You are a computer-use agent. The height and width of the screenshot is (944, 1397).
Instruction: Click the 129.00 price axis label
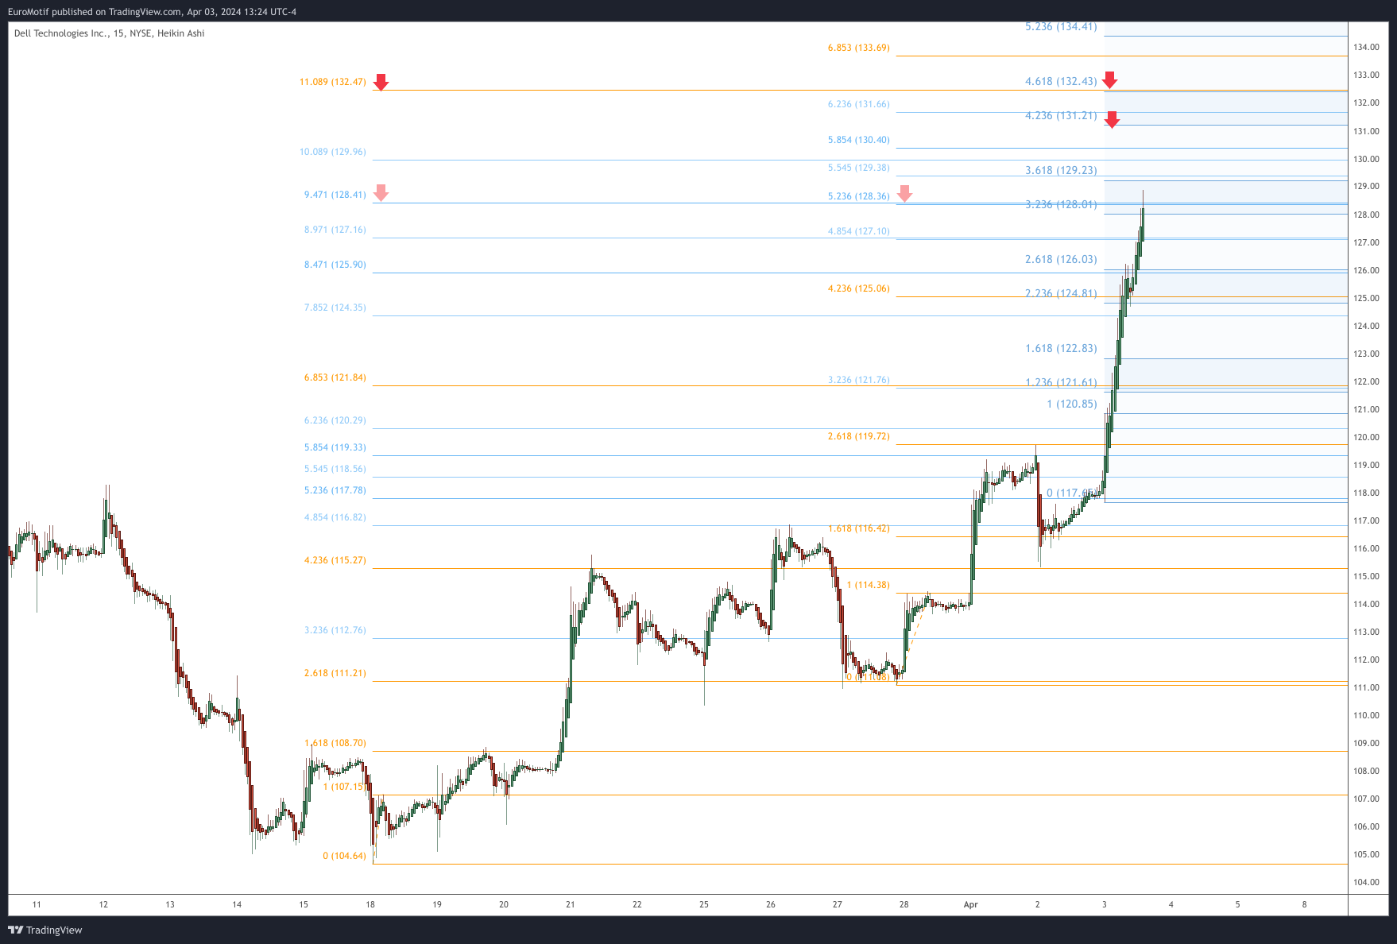coord(1367,187)
